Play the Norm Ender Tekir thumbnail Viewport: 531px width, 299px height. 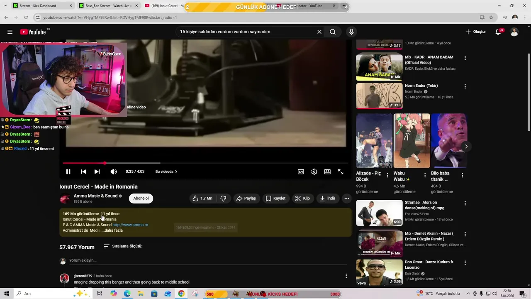pyautogui.click(x=379, y=96)
